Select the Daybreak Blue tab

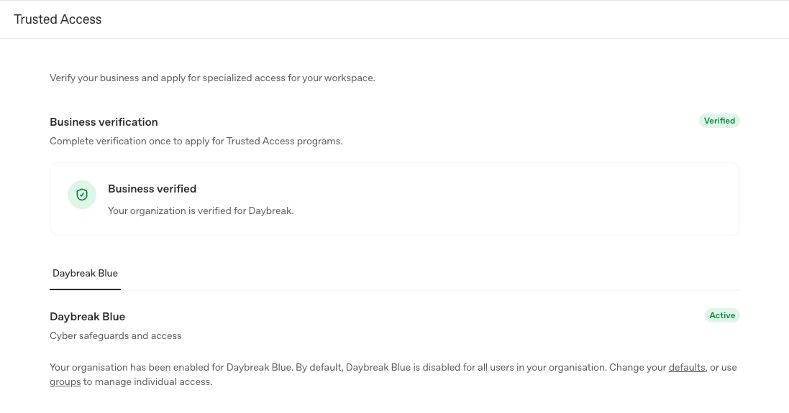point(85,274)
